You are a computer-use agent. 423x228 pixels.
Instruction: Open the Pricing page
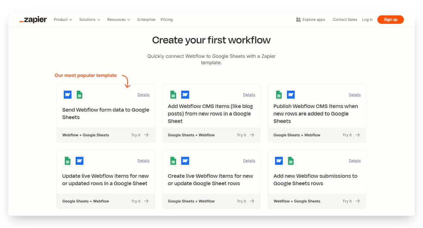(x=167, y=20)
